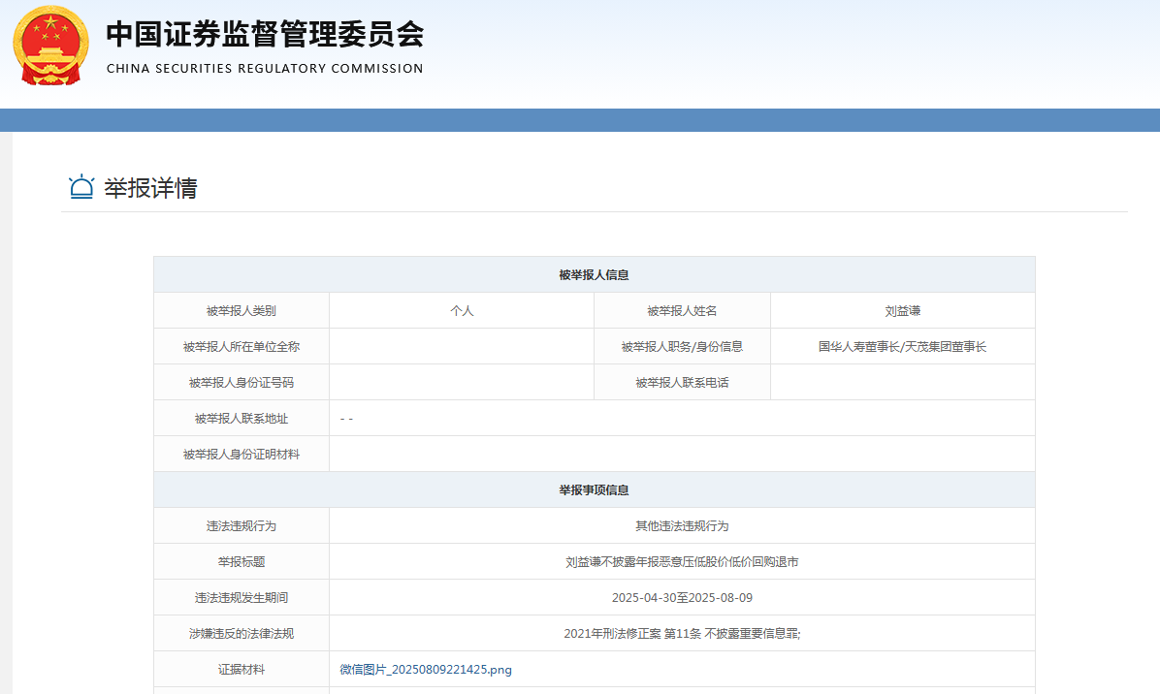Click the '- -' address value

[x=346, y=419]
